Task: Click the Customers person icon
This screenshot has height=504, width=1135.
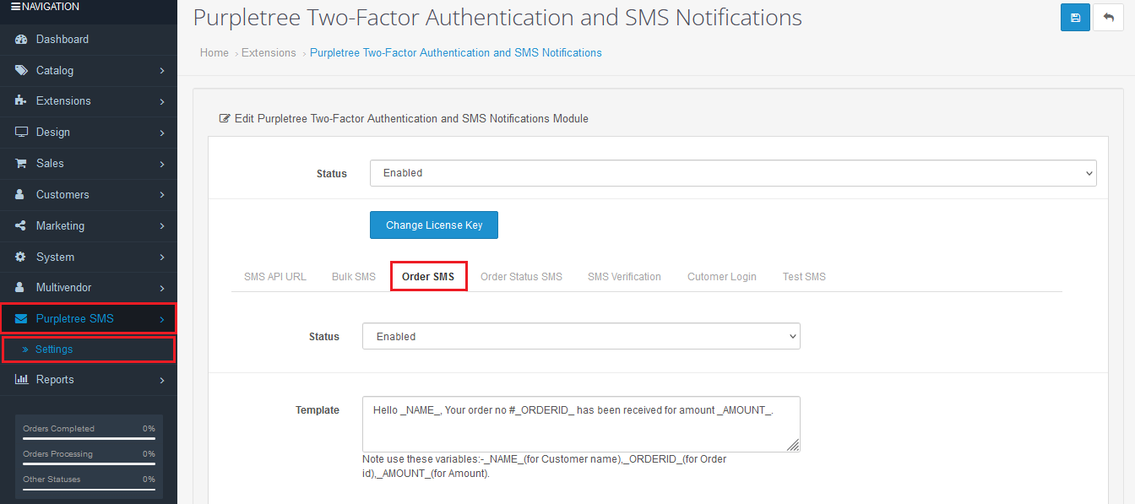Action: pos(20,195)
